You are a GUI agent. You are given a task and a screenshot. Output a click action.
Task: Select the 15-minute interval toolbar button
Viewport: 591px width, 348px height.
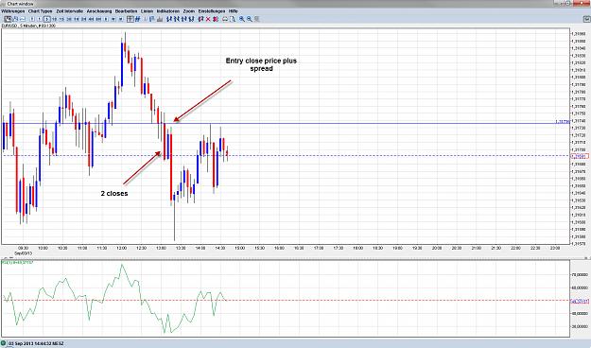point(61,19)
